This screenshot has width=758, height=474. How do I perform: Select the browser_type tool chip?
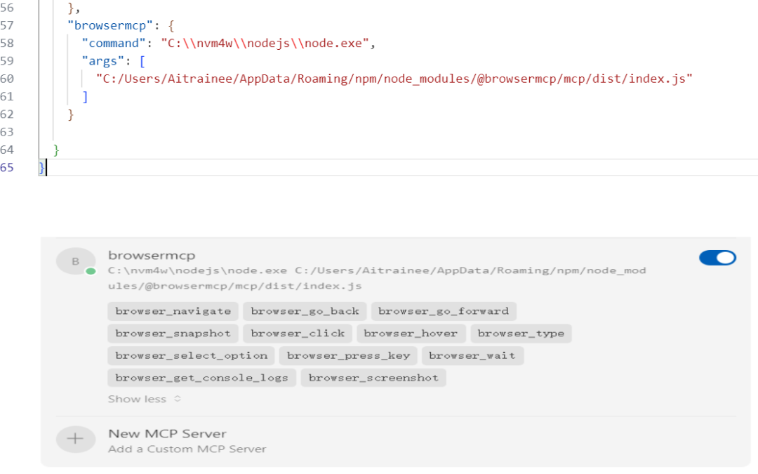[521, 334]
